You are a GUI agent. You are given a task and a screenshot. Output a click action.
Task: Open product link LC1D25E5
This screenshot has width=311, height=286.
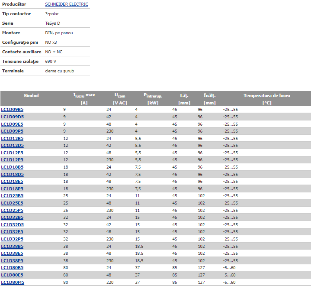coord(12,203)
